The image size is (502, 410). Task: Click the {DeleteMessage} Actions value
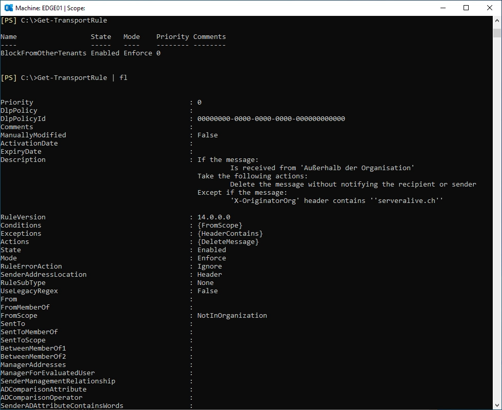(x=228, y=242)
